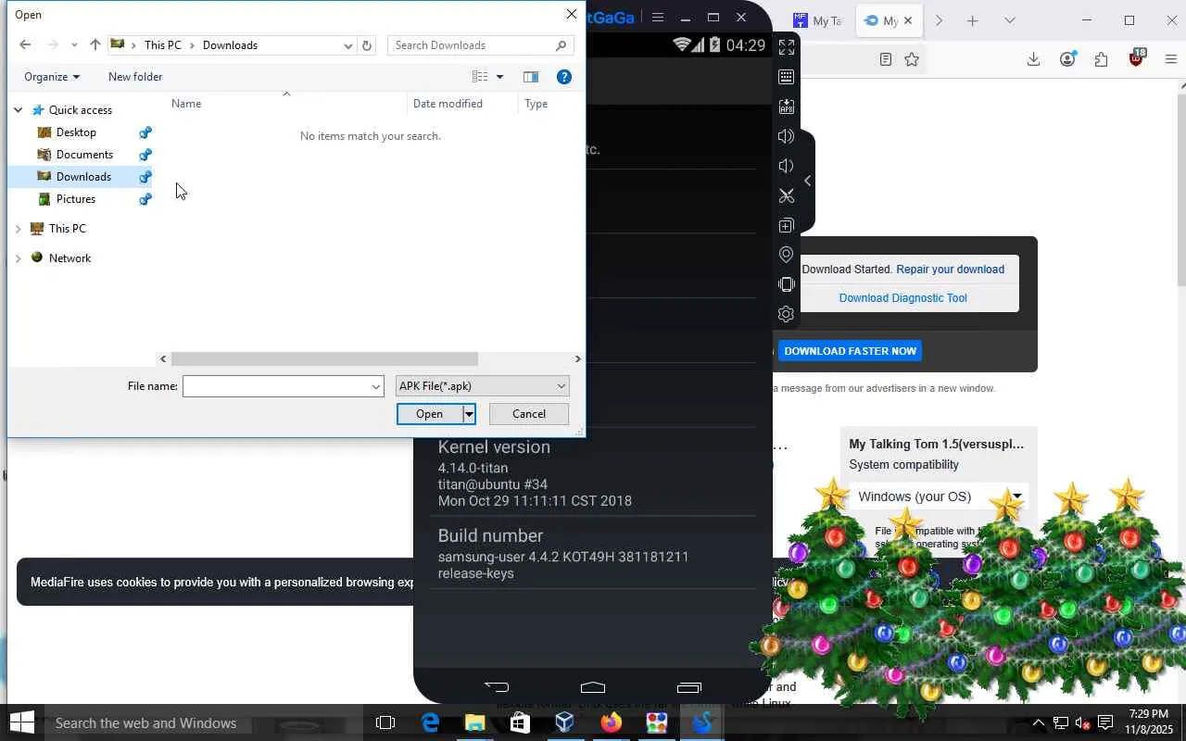Viewport: 1186px width, 741px height.
Task: Expand the Network tree node
Action: [x=18, y=258]
